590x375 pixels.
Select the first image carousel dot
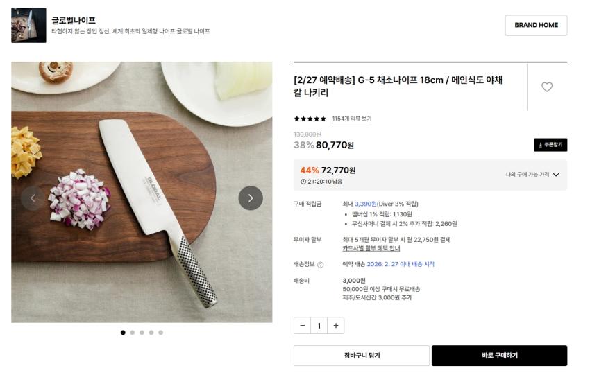coord(124,333)
